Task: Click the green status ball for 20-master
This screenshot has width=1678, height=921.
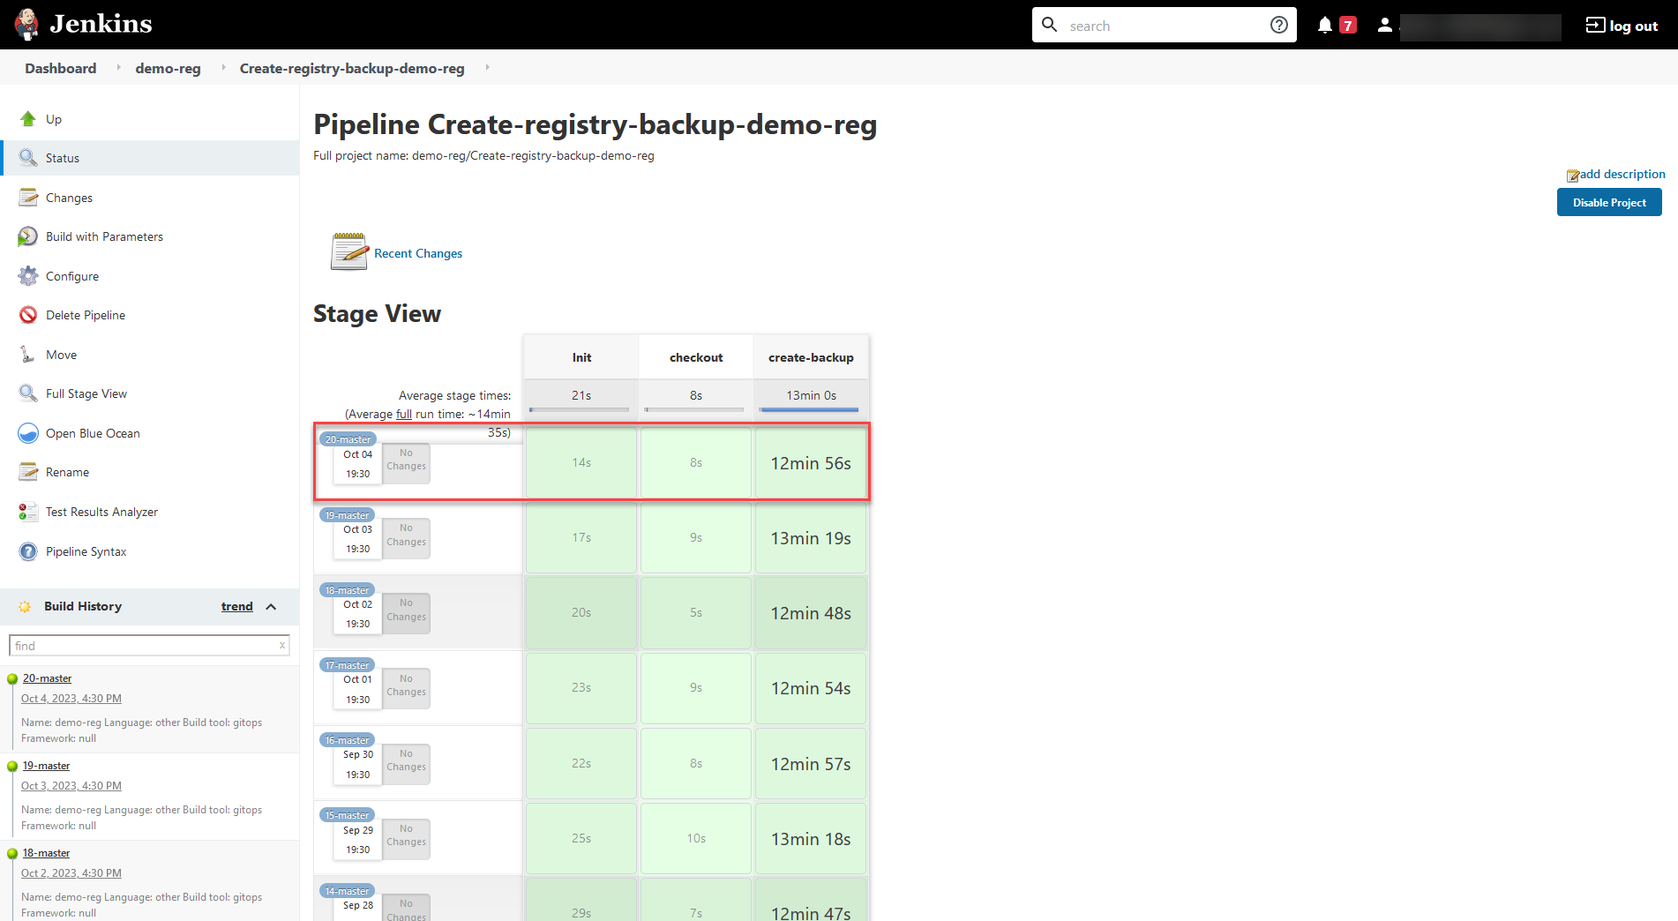Action: tap(12, 679)
